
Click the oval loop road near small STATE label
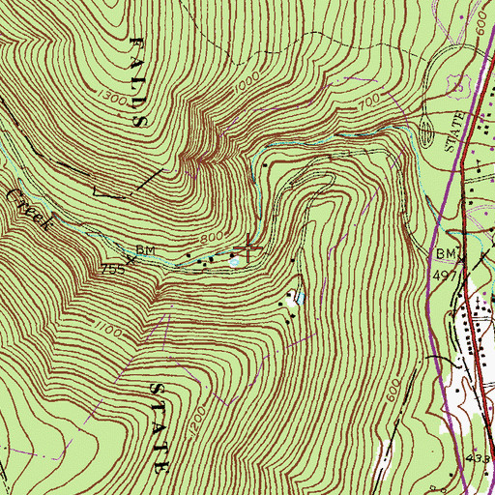coord(426,131)
